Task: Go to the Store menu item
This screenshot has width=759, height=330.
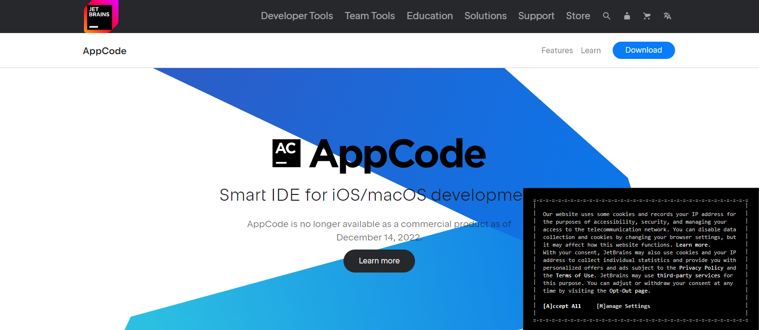Action: [578, 16]
